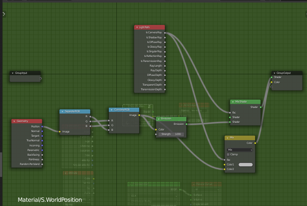Click the Geometry Position output socket
Viewport: 307px width, 206px height.
click(x=42, y=127)
